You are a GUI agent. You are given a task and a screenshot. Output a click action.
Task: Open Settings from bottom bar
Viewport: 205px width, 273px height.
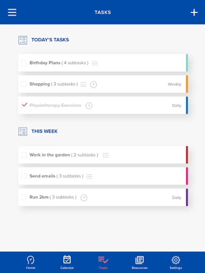(176, 262)
